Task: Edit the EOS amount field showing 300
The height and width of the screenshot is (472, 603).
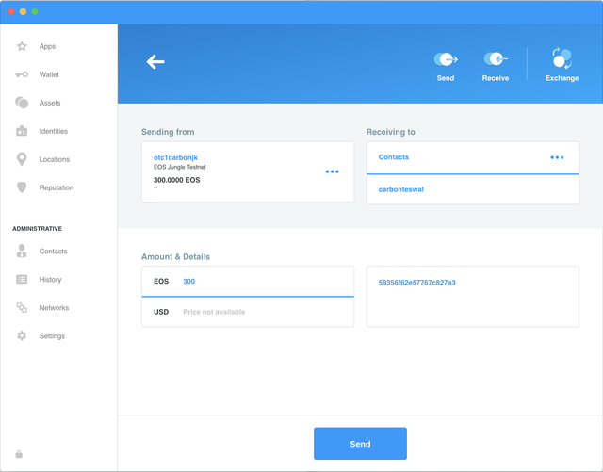Action: 248,281
